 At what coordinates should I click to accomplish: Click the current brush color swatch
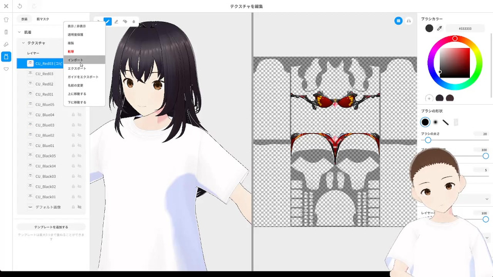(429, 28)
